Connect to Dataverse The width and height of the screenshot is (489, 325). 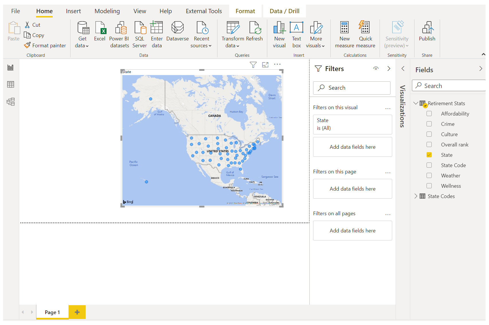(177, 32)
